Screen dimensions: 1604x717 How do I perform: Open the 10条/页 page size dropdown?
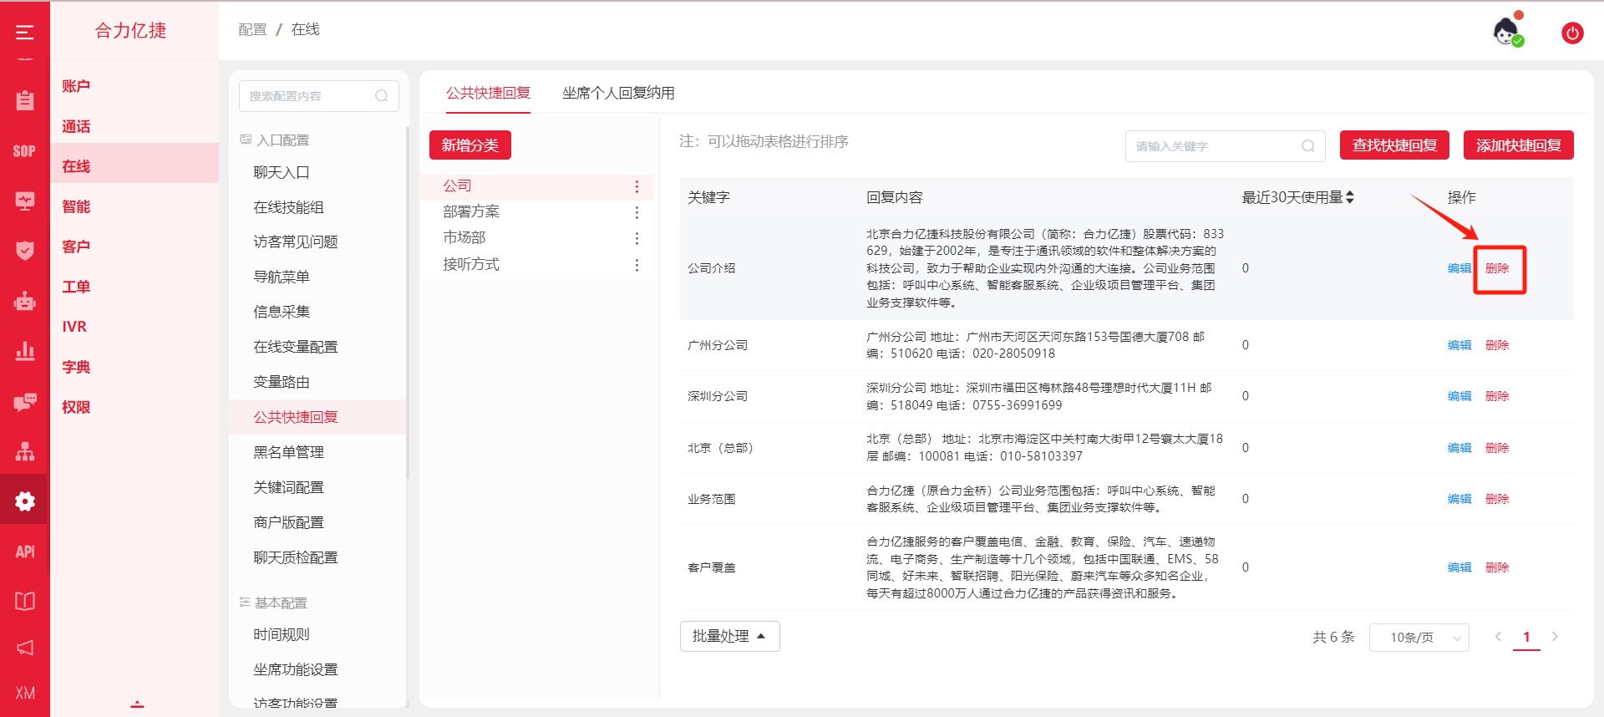[1419, 638]
